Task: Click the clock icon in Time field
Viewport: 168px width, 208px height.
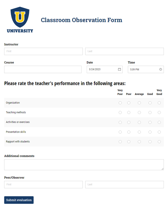Action: (x=161, y=69)
